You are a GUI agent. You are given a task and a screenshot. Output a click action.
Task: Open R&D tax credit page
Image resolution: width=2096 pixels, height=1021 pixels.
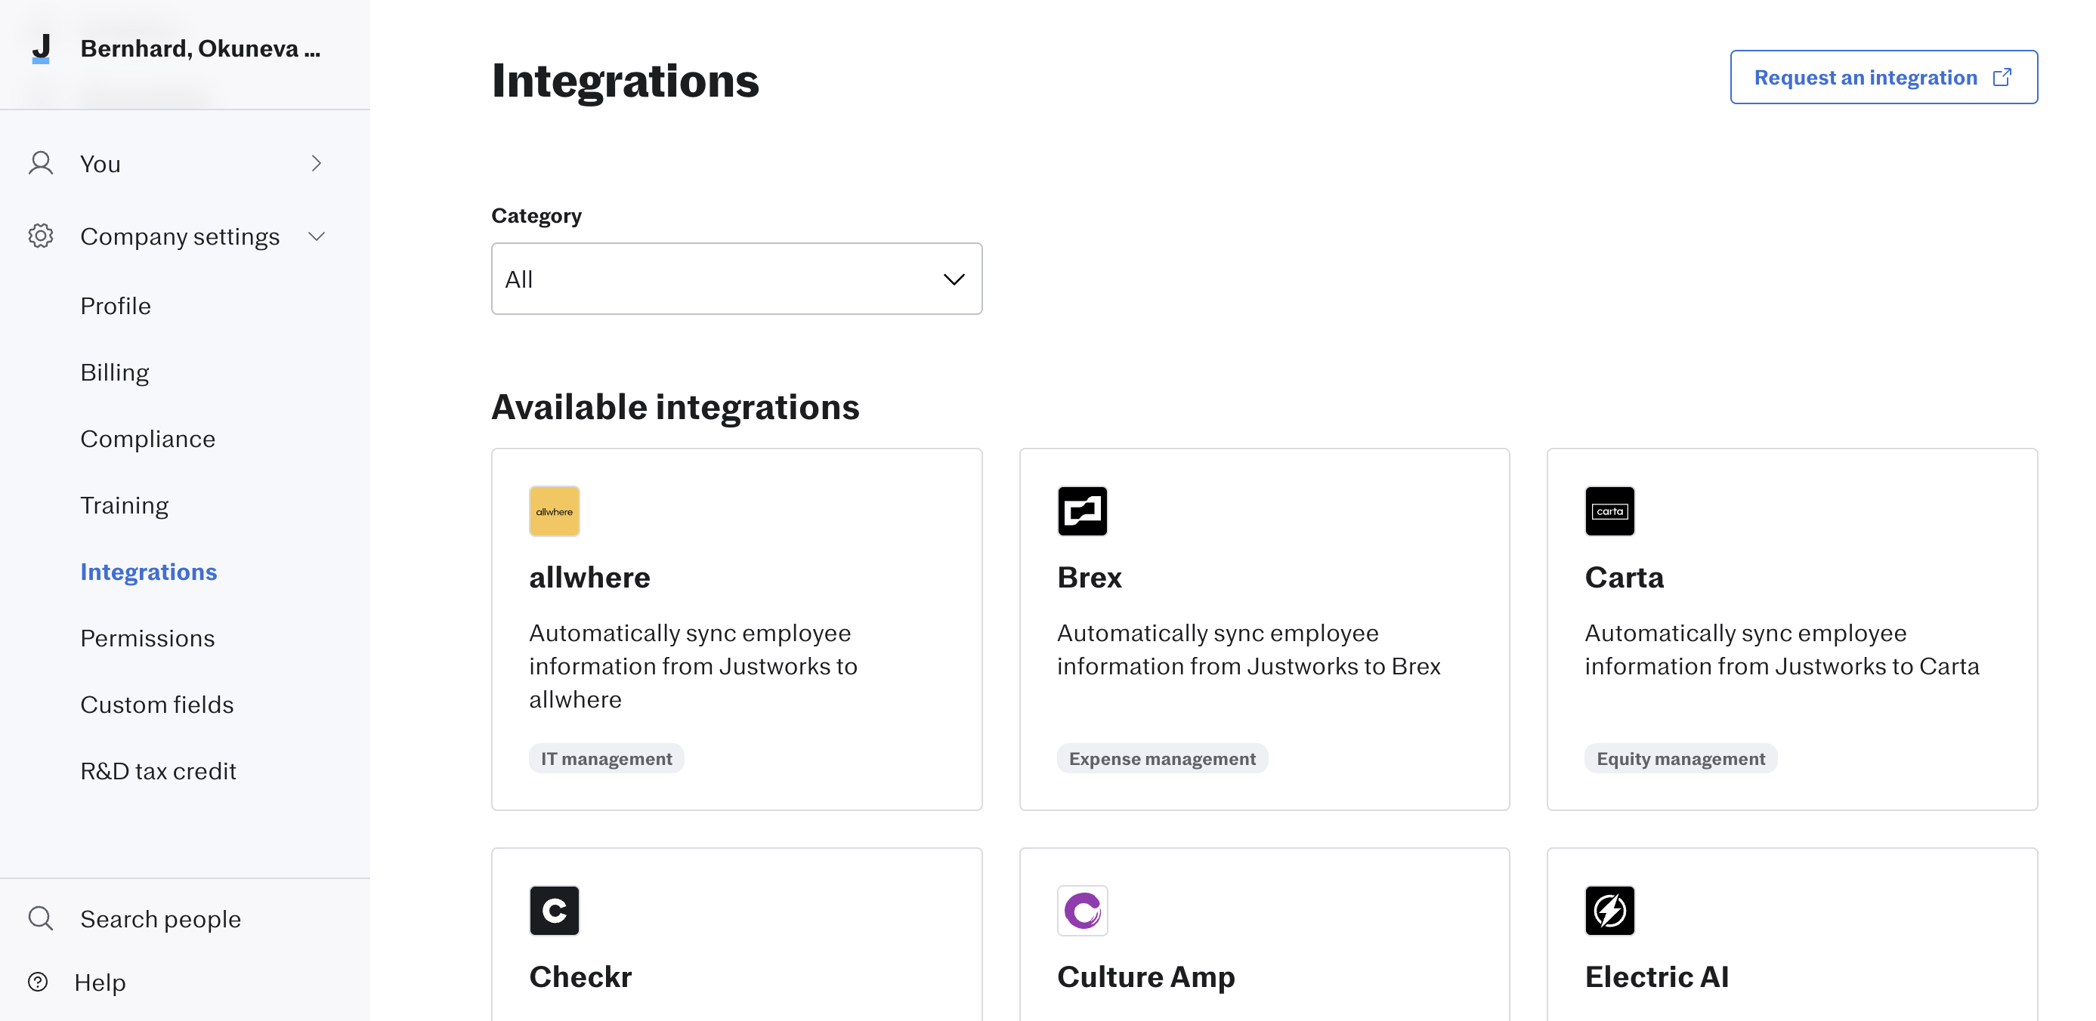[159, 771]
